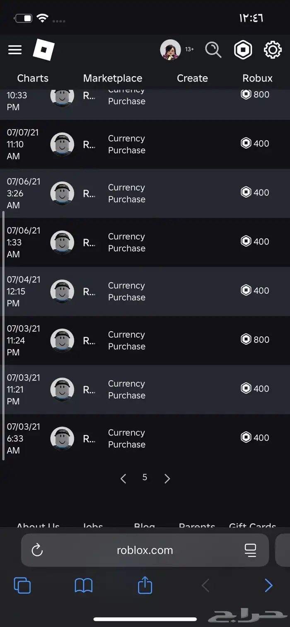Open the Robux tab
The width and height of the screenshot is (290, 627).
pos(257,78)
